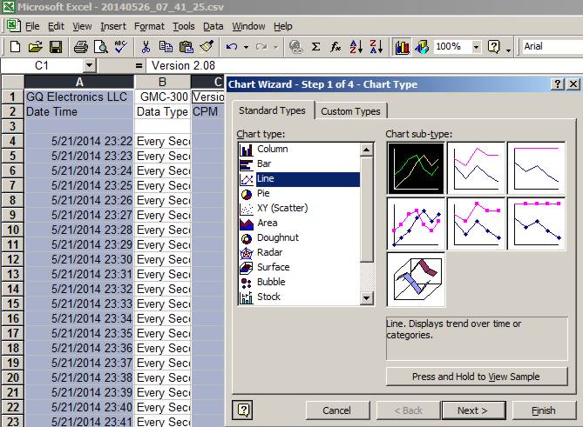This screenshot has height=427, width=583.
Task: Click the formula bar showing Version 2.08
Action: (364, 66)
